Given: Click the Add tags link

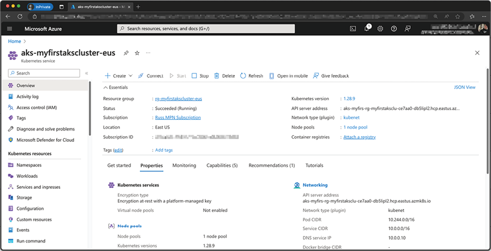Looking at the screenshot, I should (x=164, y=150).
